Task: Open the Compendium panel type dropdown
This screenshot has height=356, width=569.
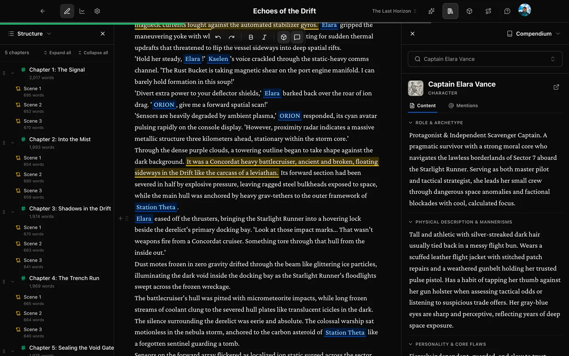Action: click(533, 34)
